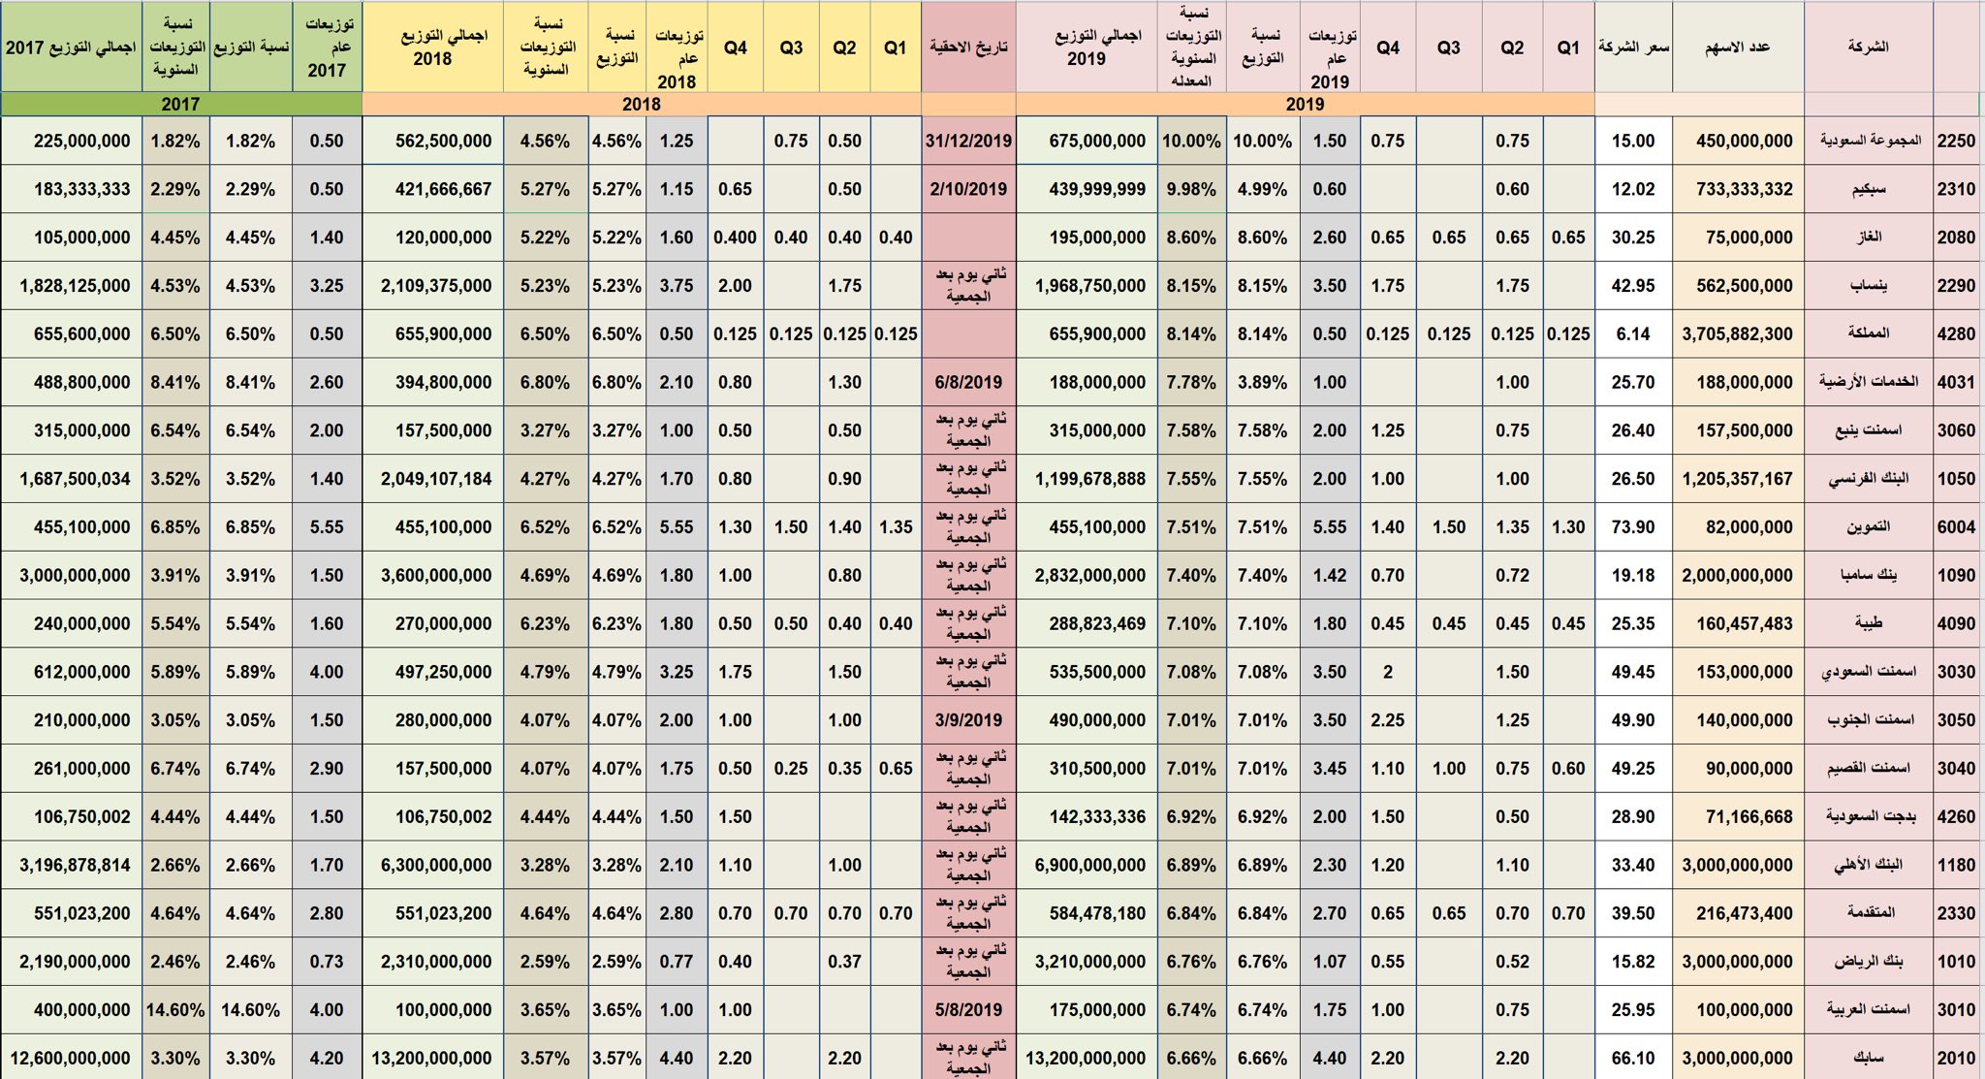
Task: Click share price 15.82
Action: point(1633,962)
